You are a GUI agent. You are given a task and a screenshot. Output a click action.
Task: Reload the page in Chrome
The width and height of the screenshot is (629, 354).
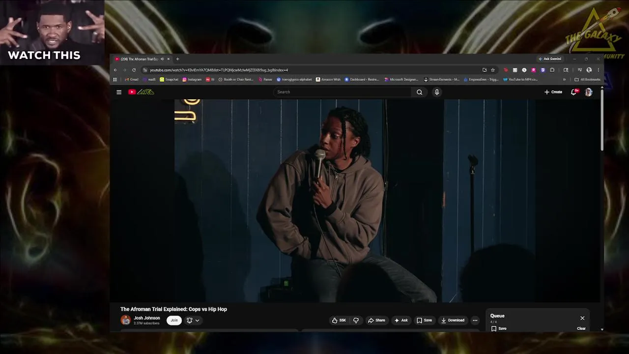[134, 70]
